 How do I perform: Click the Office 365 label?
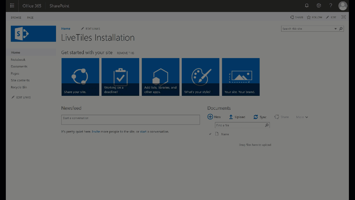tap(32, 6)
